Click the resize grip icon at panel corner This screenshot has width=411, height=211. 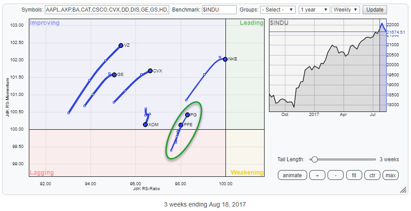tap(403, 190)
